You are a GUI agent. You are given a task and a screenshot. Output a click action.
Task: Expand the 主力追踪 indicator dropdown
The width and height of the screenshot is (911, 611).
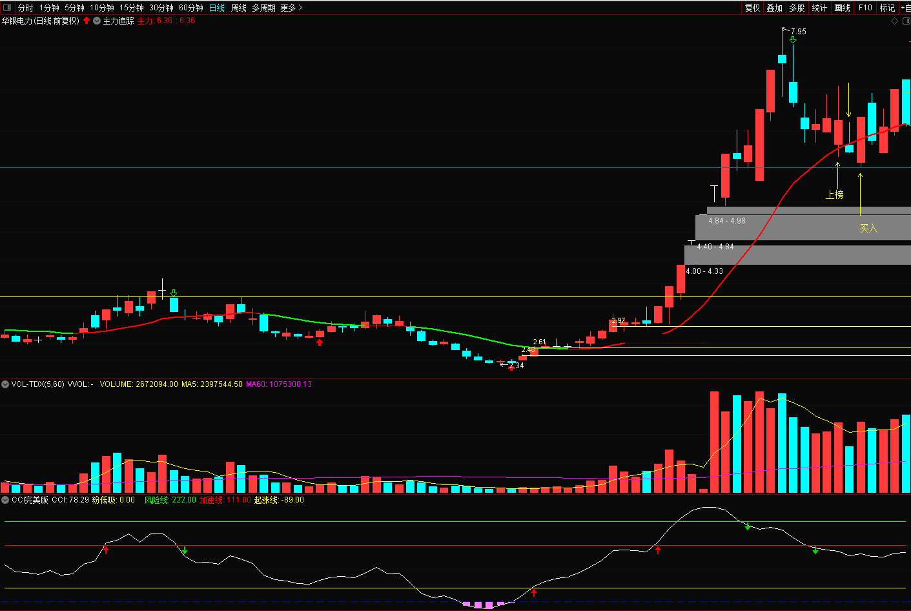tap(97, 21)
